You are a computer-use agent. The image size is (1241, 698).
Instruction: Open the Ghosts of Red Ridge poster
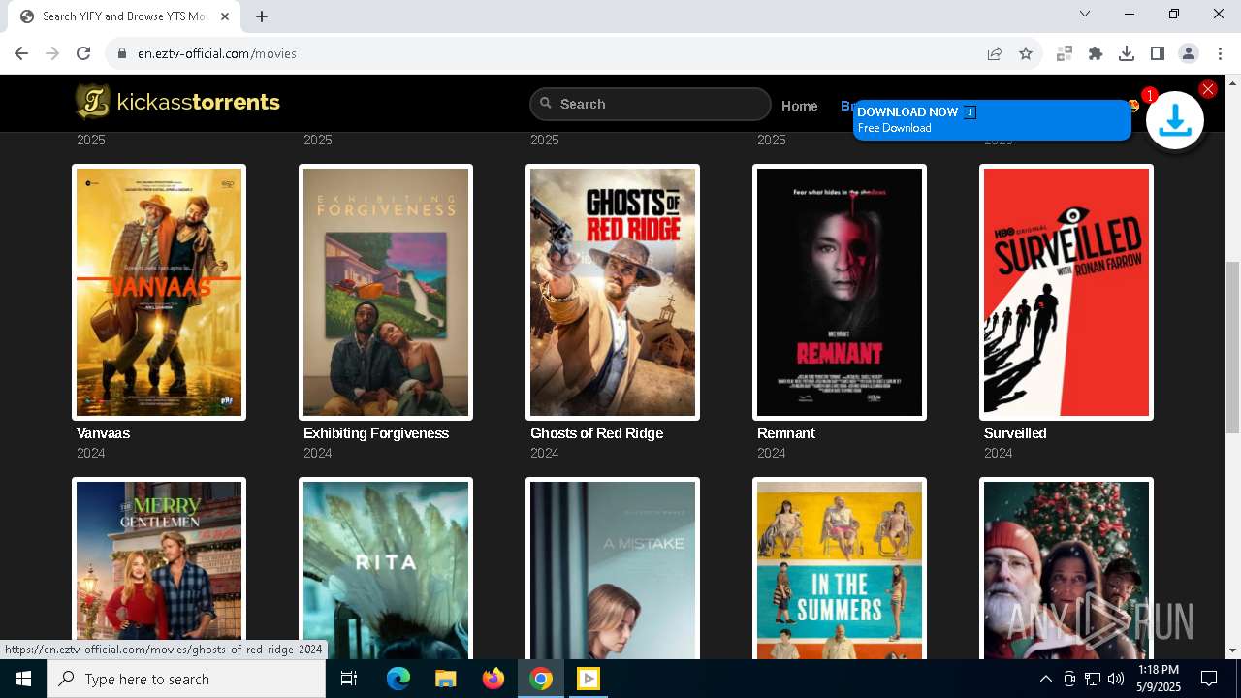pos(613,292)
